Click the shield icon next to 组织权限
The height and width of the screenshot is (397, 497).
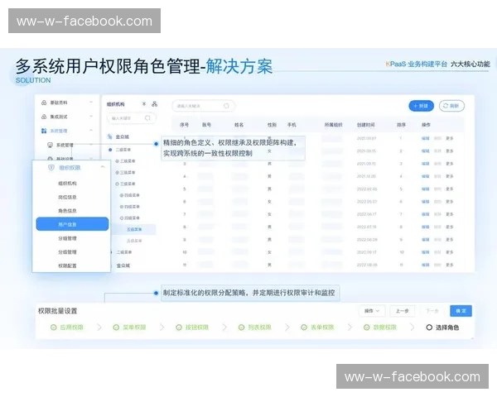point(51,167)
